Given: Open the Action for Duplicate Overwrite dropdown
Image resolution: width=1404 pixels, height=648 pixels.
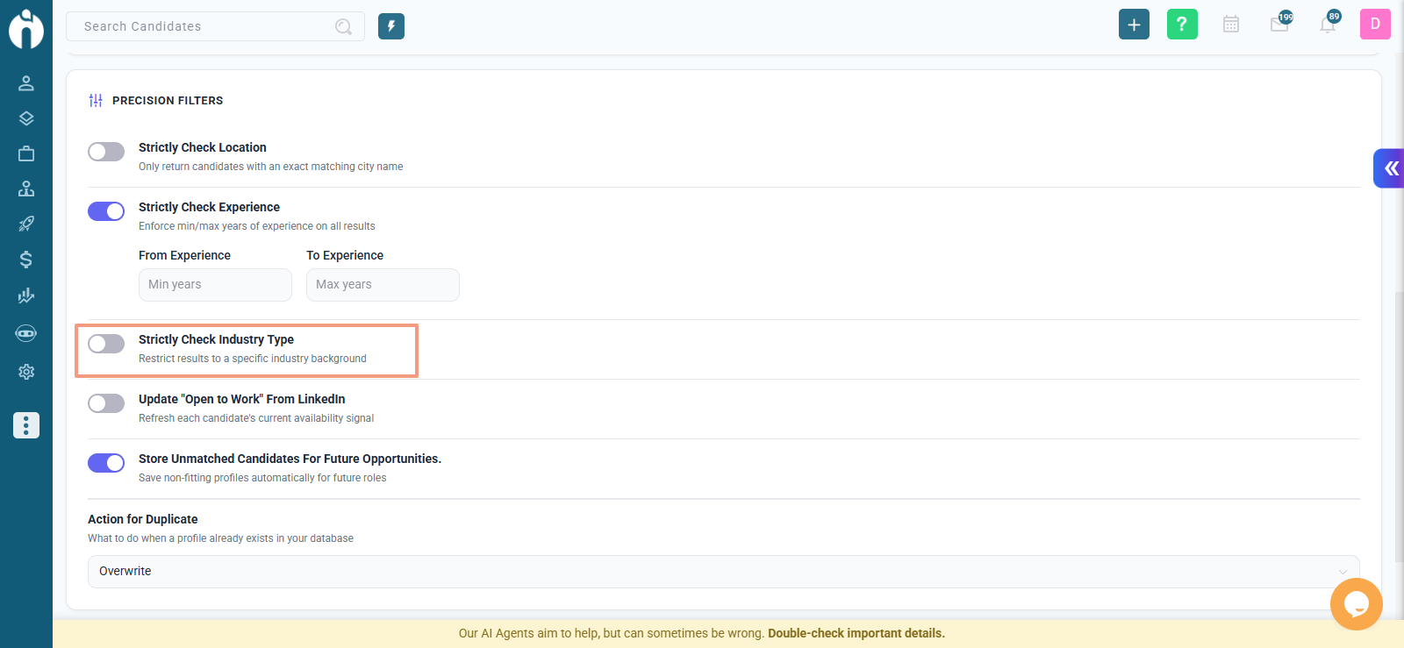Looking at the screenshot, I should (724, 572).
